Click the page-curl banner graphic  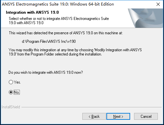145,18
